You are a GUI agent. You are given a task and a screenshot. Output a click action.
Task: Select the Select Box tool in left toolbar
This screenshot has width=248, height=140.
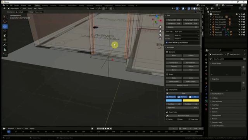[x=5, y=17]
